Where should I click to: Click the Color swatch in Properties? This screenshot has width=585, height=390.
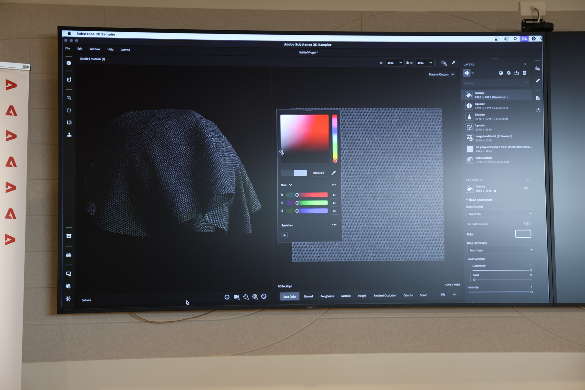523,234
